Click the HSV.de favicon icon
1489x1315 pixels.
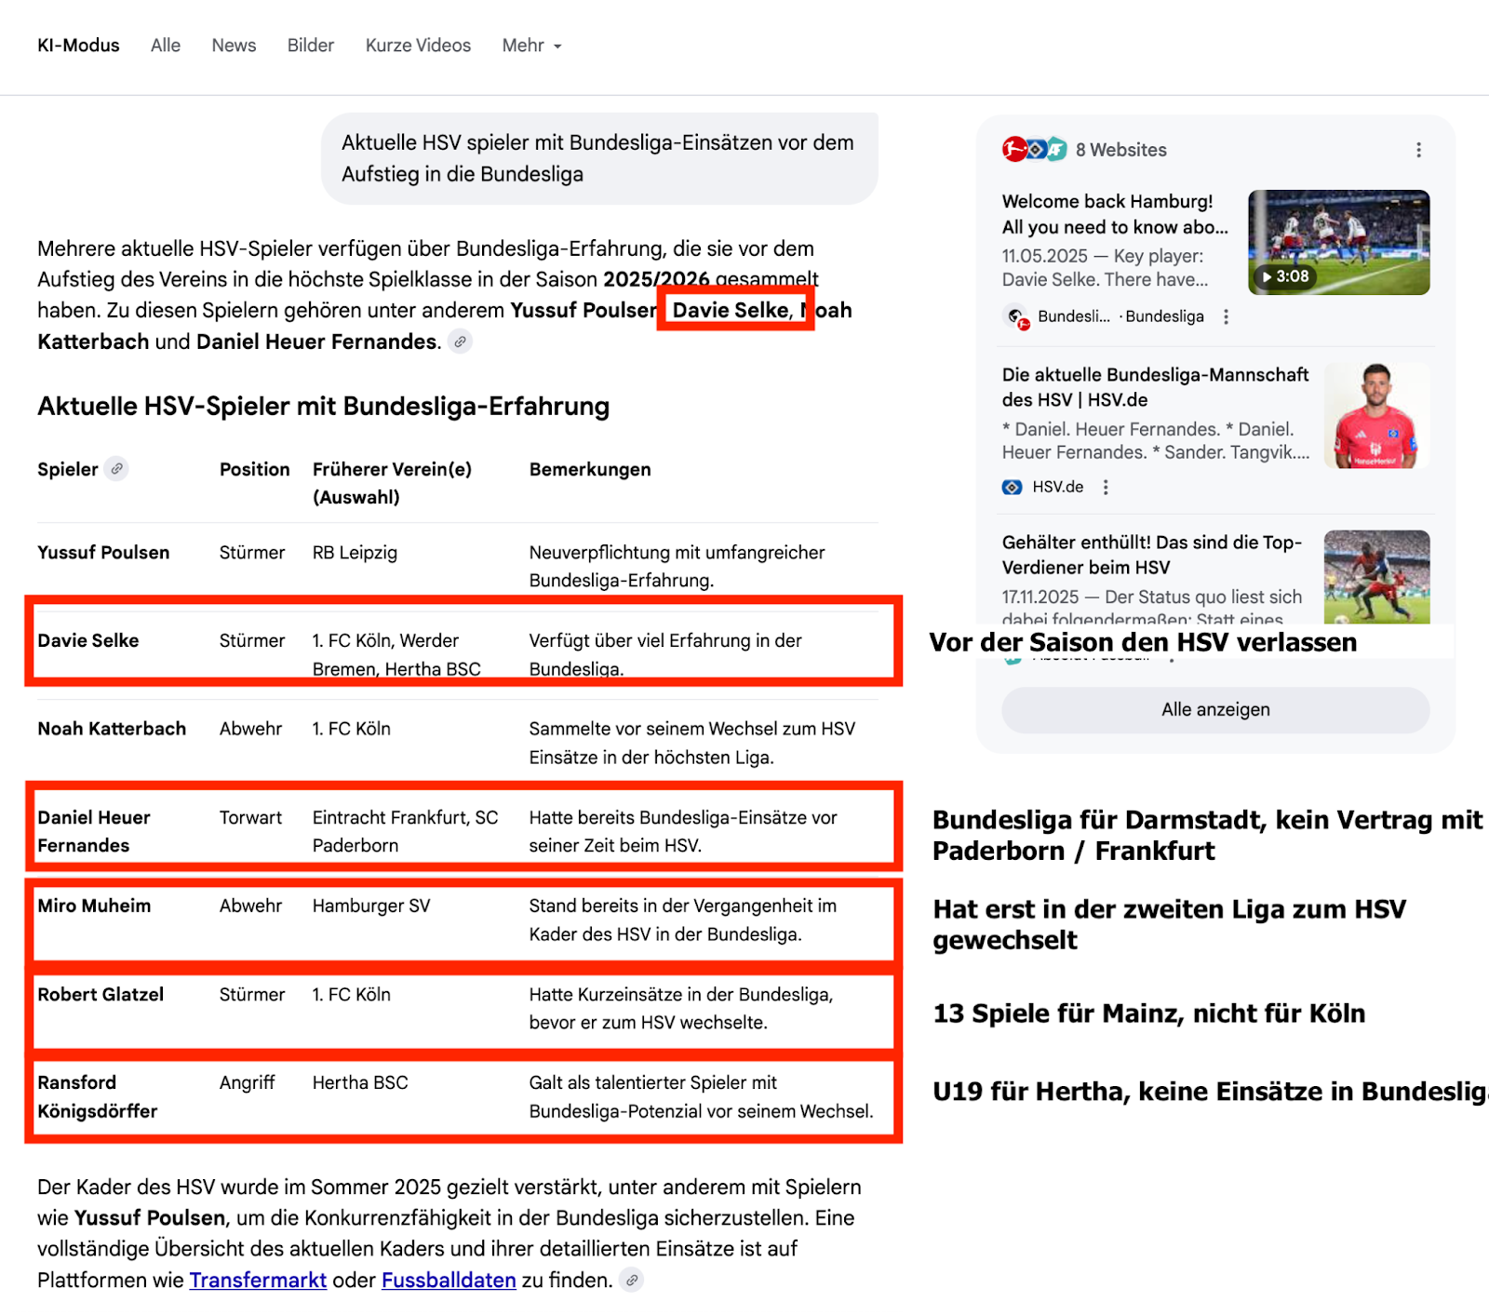tap(1013, 487)
